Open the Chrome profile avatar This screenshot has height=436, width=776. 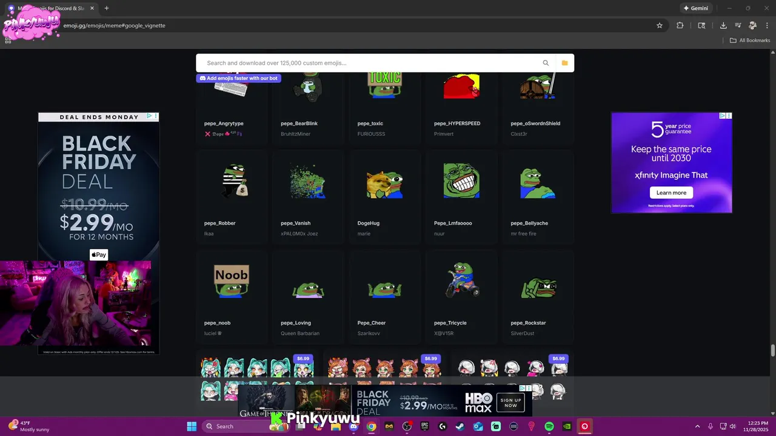(x=752, y=25)
